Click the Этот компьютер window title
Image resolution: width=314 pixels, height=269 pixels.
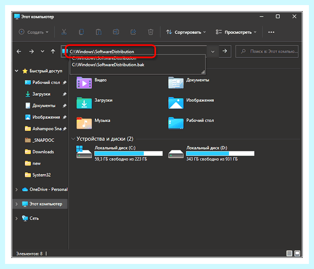tap(37, 17)
